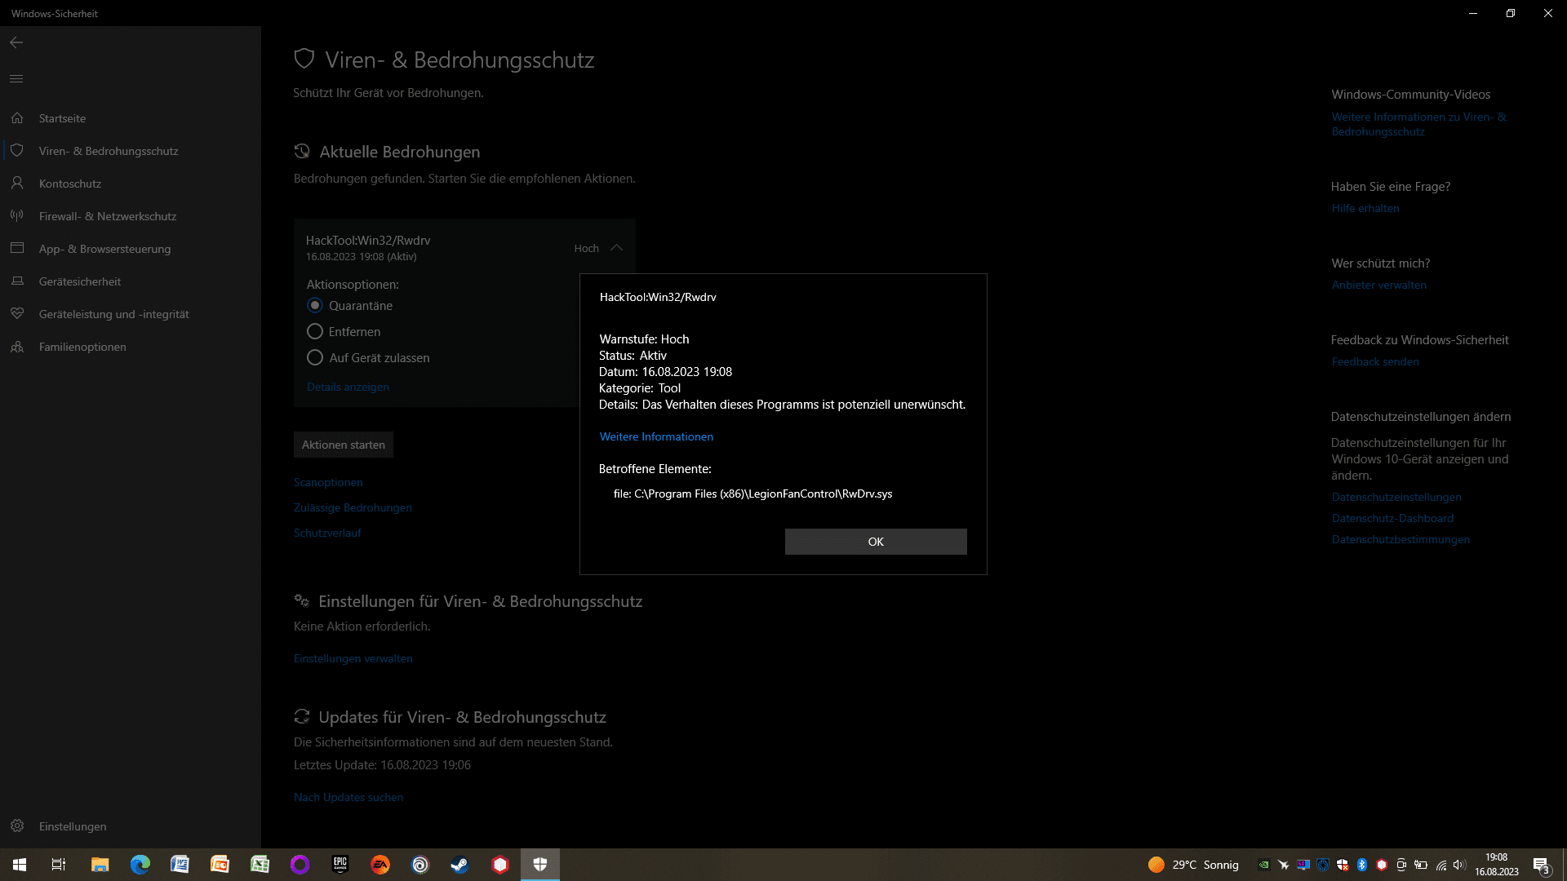Click the Familienoptionen people icon

(x=17, y=347)
